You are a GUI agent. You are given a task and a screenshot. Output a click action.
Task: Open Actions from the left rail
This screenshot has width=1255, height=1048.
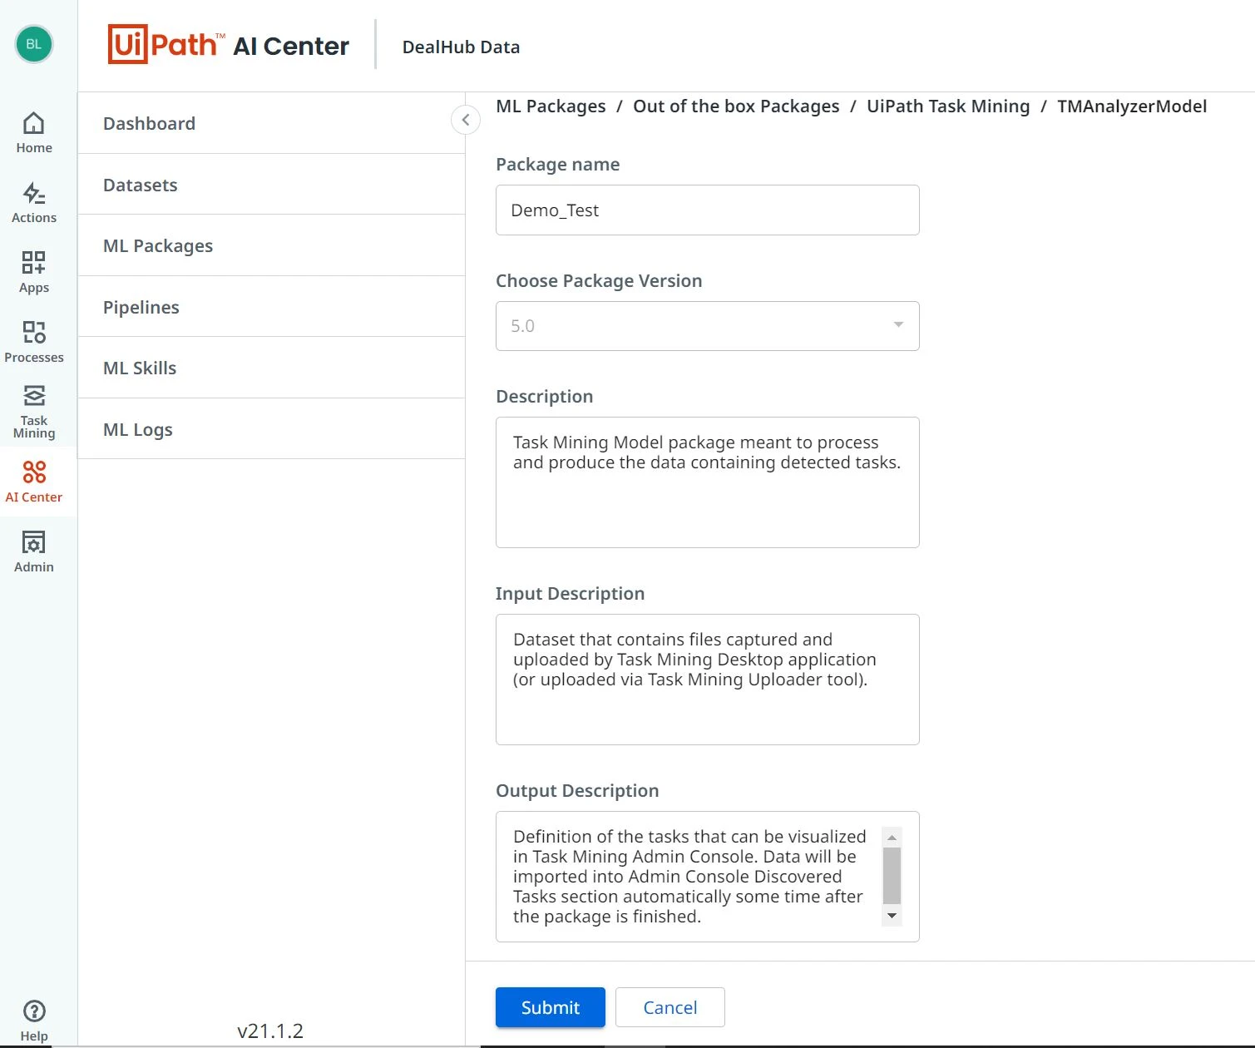(34, 203)
